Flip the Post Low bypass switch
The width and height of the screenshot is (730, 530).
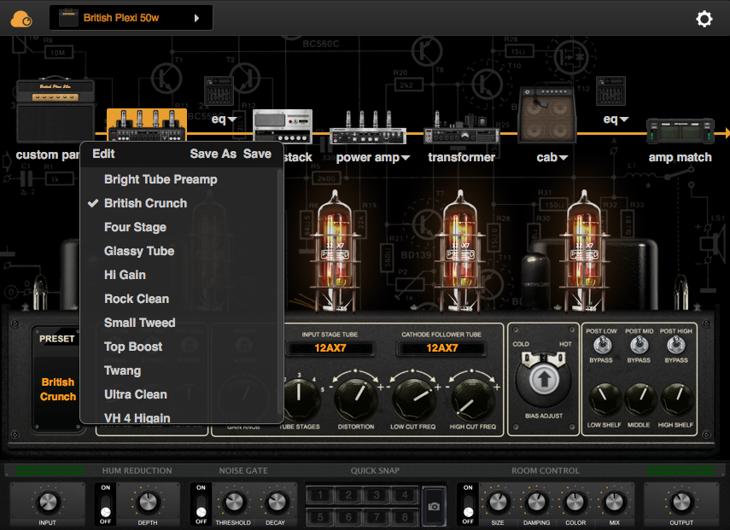pos(602,346)
